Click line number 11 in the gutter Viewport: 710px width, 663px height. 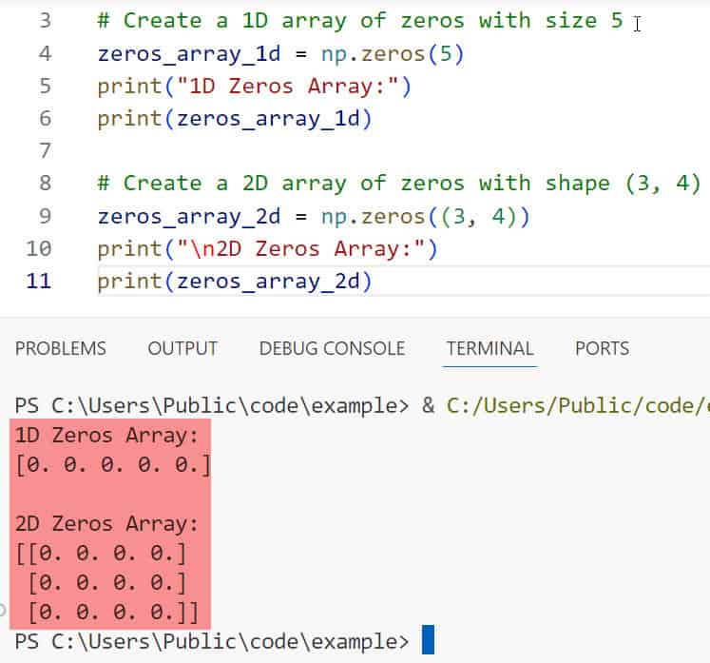(x=39, y=282)
